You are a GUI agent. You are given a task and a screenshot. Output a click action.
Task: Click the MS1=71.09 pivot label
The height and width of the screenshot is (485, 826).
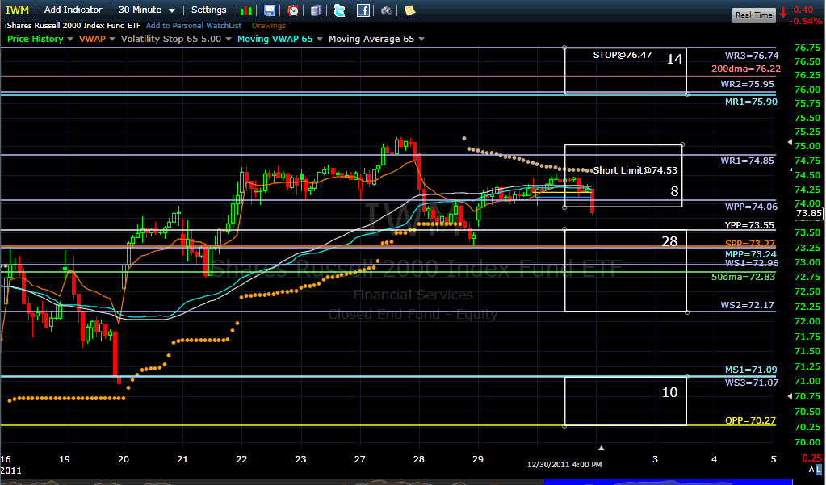pos(751,370)
